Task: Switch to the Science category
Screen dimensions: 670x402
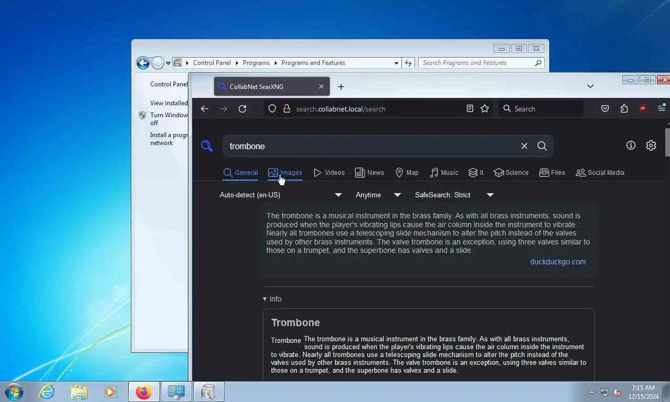Action: [x=511, y=173]
